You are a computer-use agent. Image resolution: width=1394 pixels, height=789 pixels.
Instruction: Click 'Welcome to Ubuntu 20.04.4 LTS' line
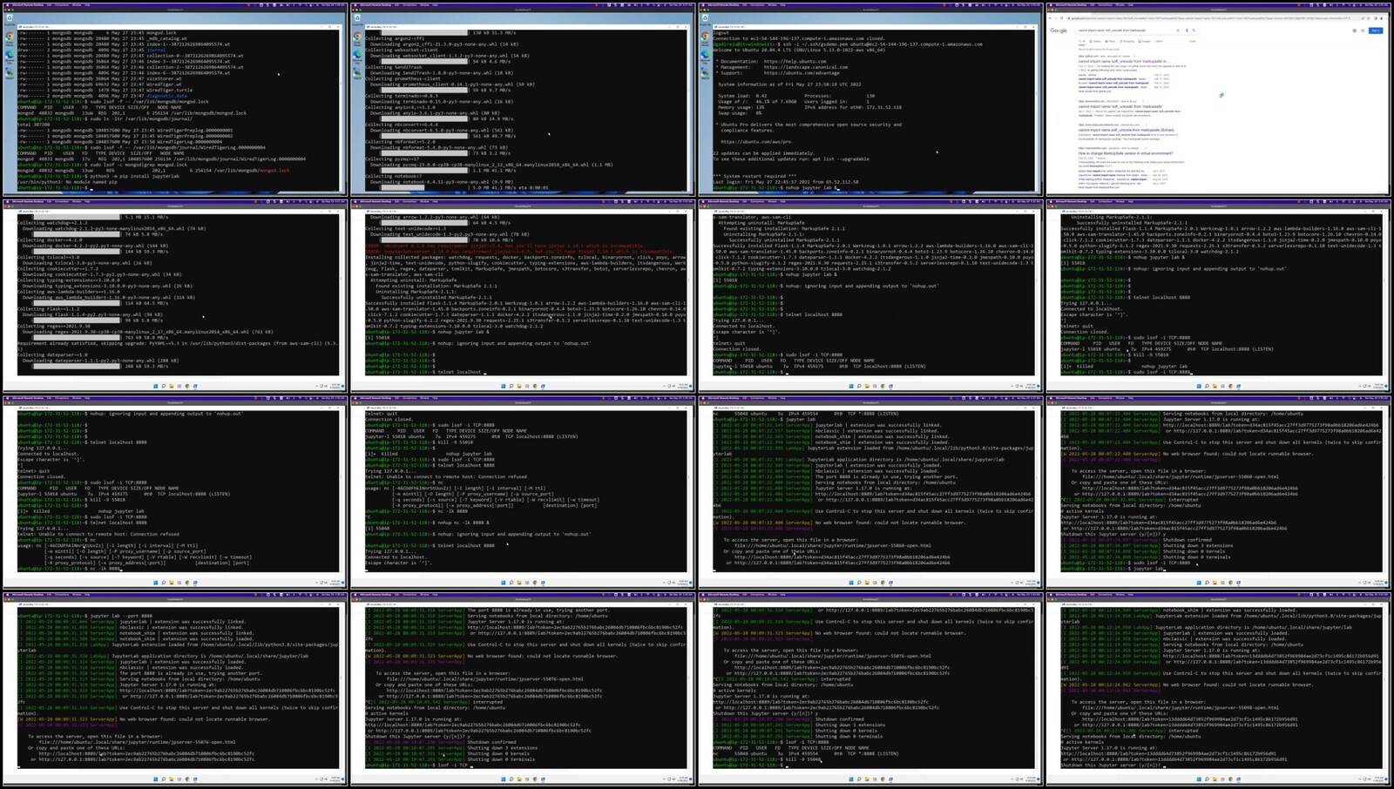pos(799,50)
